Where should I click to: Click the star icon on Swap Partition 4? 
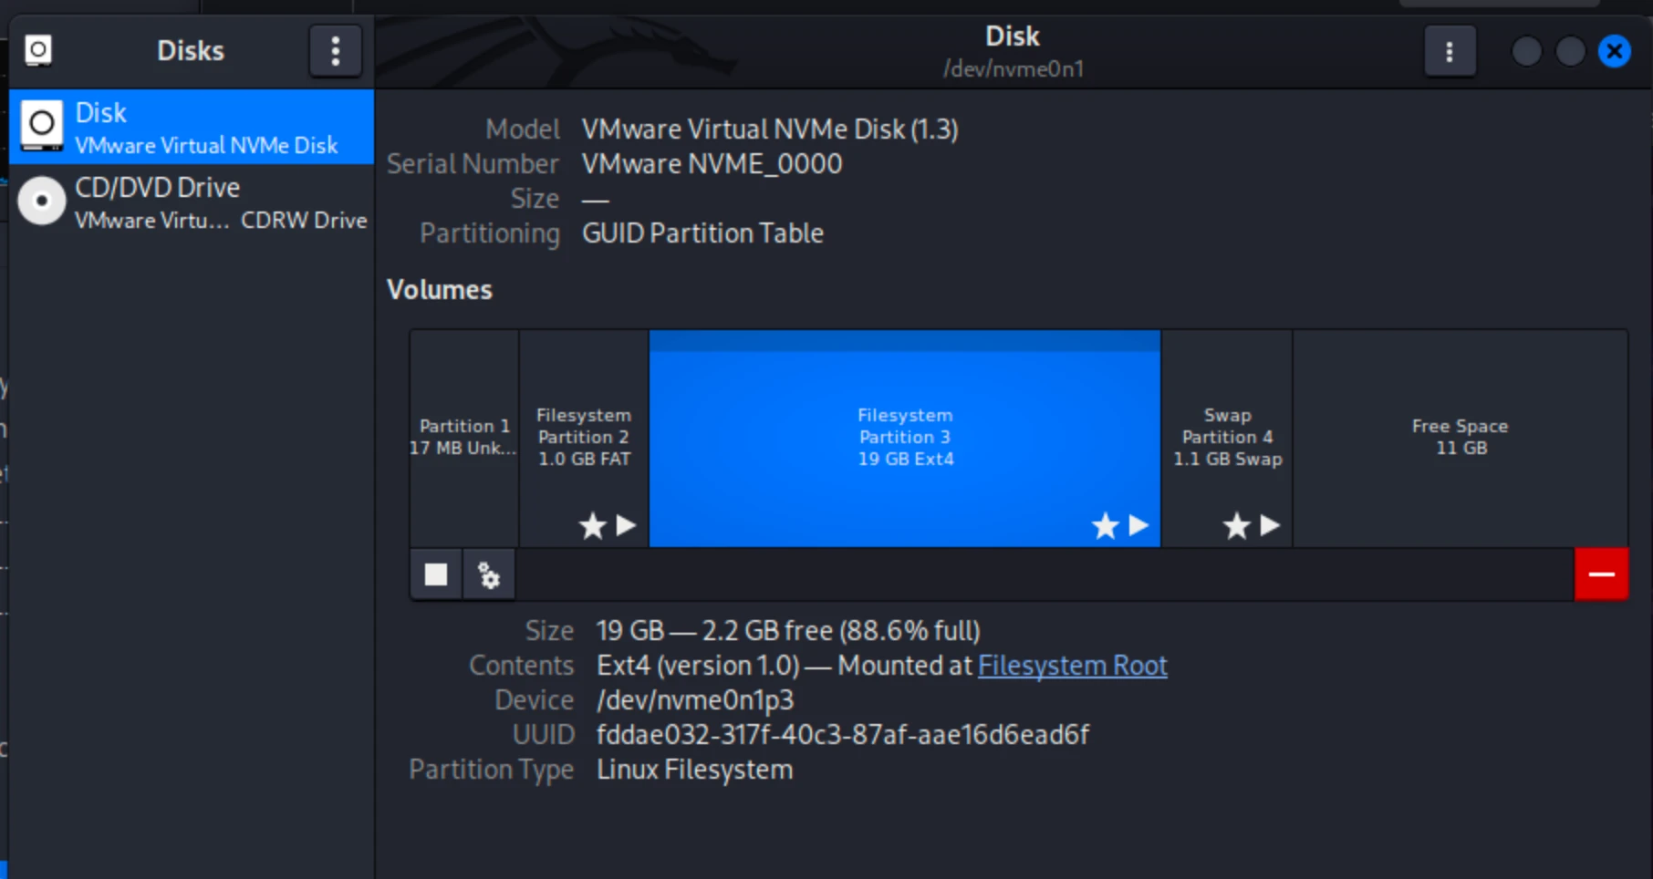(1236, 526)
